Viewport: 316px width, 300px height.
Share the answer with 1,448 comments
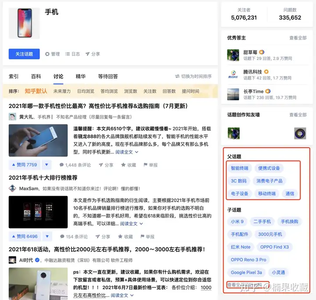tap(106, 165)
